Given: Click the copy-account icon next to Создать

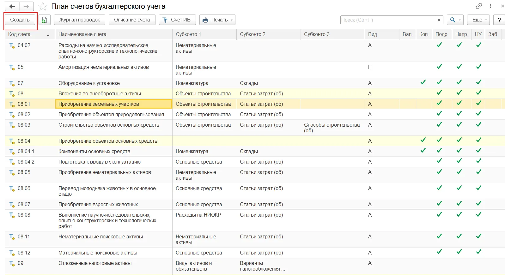Looking at the screenshot, I should click(x=44, y=20).
